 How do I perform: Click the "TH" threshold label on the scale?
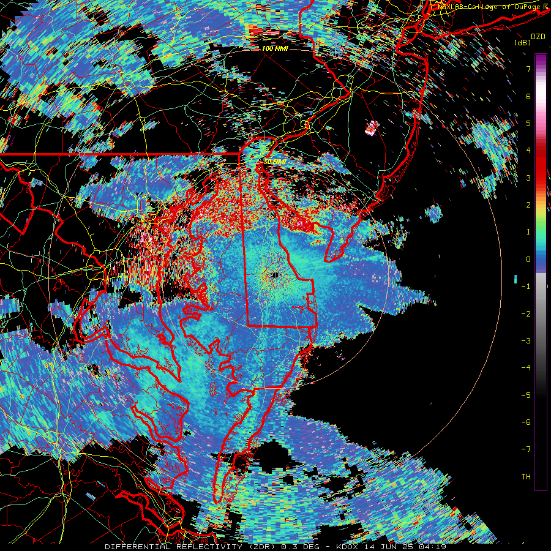[526, 477]
